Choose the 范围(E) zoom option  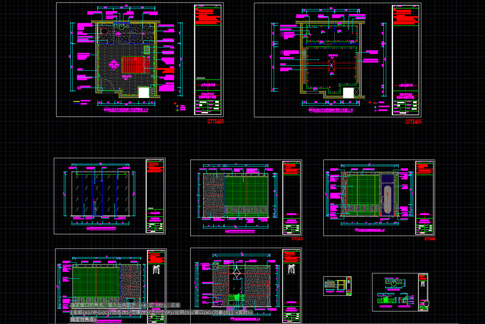coord(140,312)
